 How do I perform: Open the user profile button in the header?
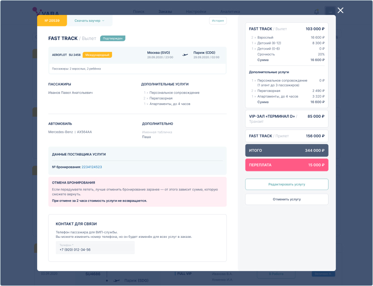click(x=330, y=11)
